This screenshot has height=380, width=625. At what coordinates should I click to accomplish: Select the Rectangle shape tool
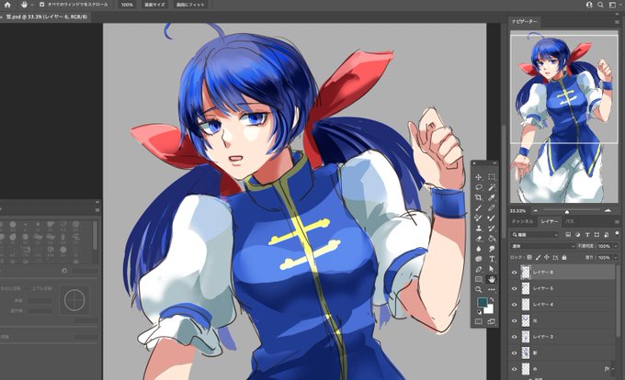(479, 279)
